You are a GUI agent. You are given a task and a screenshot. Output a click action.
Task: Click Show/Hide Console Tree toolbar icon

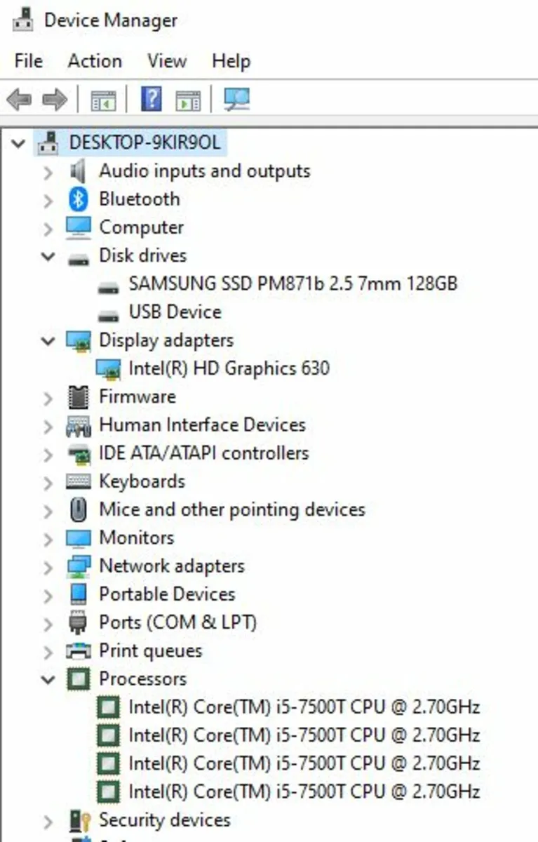pos(103,100)
